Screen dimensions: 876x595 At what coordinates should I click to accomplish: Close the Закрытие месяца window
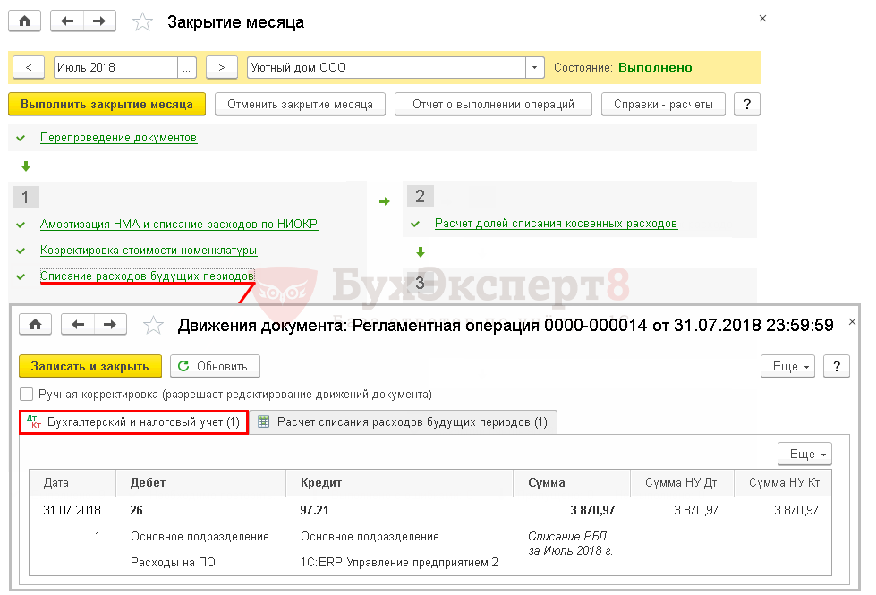pyautogui.click(x=762, y=19)
